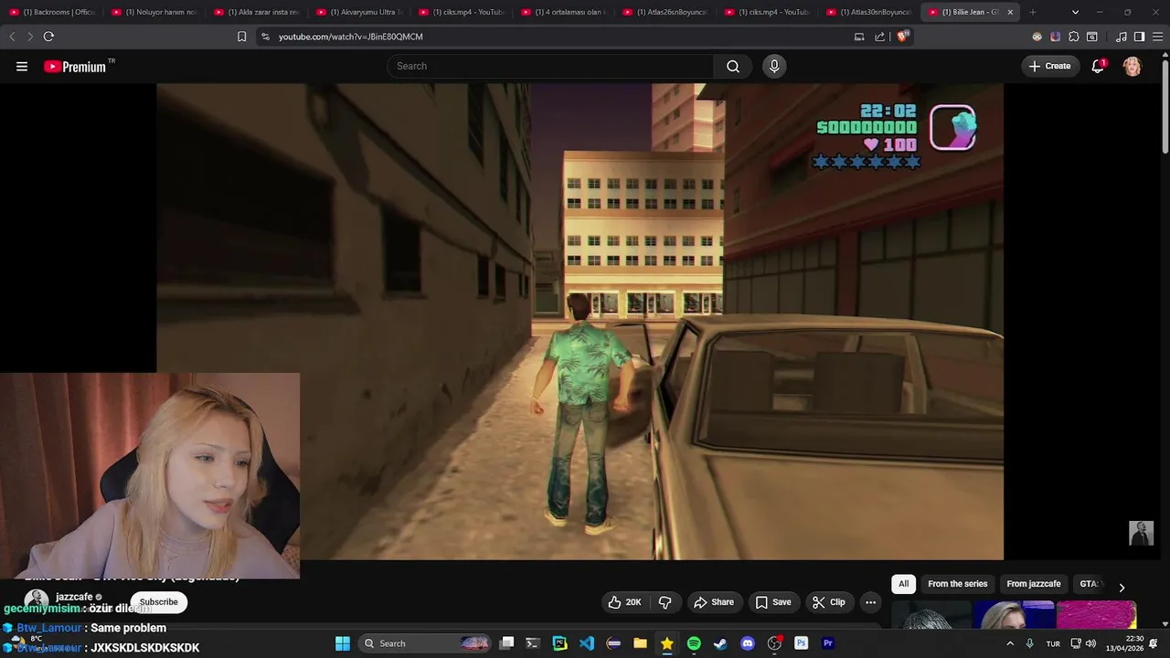Switch to 4 ortalaması olan browser tab
The height and width of the screenshot is (658, 1170).
pyautogui.click(x=565, y=12)
